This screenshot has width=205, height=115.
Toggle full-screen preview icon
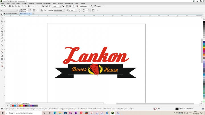click(63, 6)
